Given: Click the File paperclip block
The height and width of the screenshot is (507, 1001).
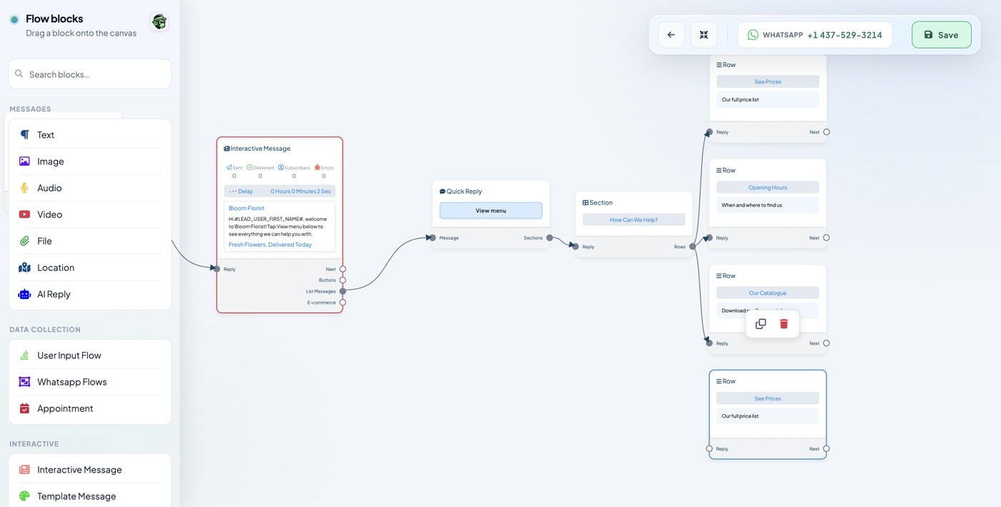Looking at the screenshot, I should click(90, 241).
